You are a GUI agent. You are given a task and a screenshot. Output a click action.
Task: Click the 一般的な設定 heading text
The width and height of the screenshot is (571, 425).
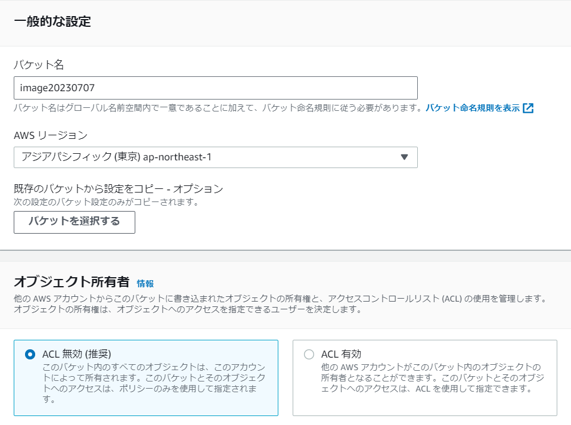tap(52, 21)
